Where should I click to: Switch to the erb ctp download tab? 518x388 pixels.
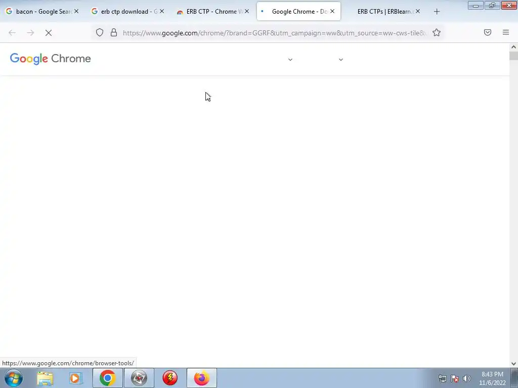[x=127, y=11]
